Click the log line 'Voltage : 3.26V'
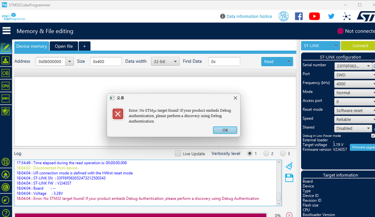Screen dimensions: 375x217 pyautogui.click(x=40, y=193)
